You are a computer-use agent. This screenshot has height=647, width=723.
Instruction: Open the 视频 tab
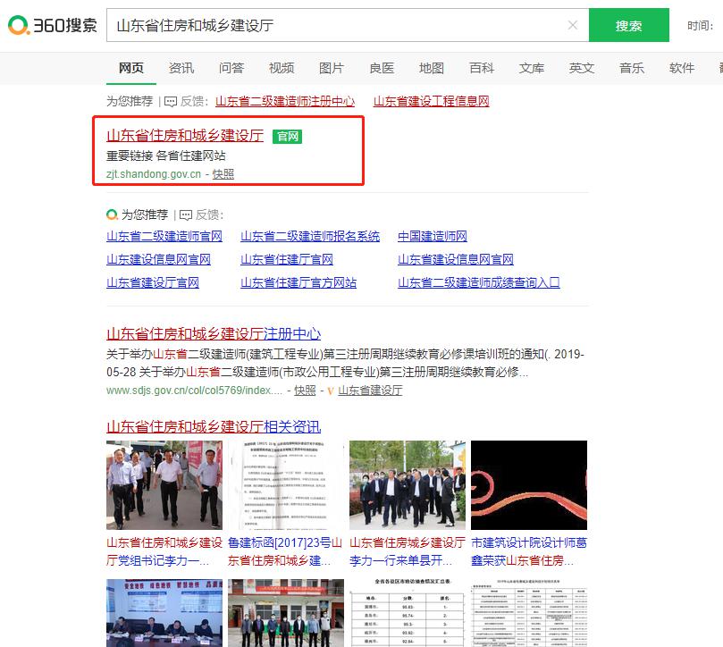(x=282, y=68)
